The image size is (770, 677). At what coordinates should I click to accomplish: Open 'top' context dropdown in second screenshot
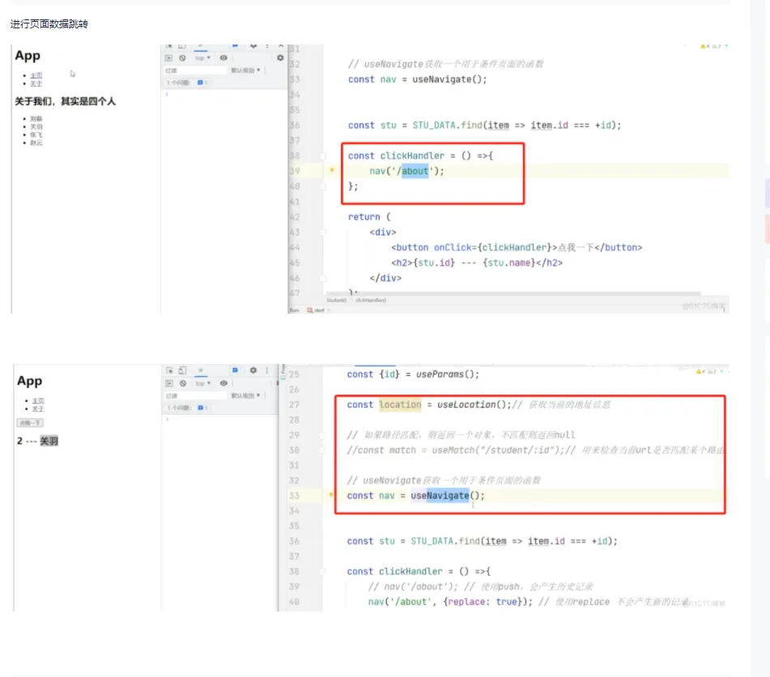pyautogui.click(x=202, y=383)
